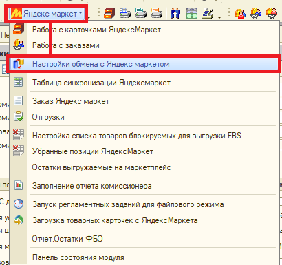Click the printer icon with blue table
The image size is (282, 265).
pyautogui.click(x=125, y=13)
